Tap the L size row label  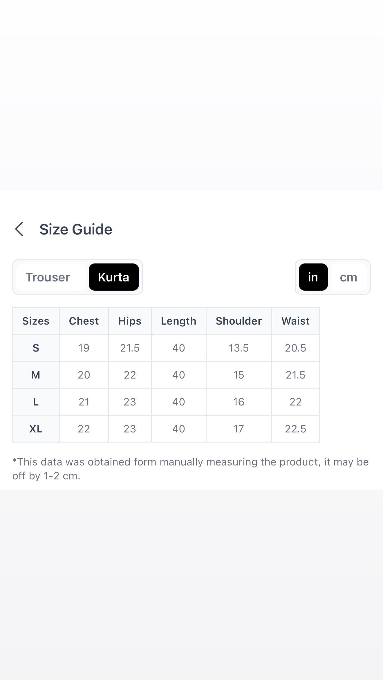pos(36,402)
